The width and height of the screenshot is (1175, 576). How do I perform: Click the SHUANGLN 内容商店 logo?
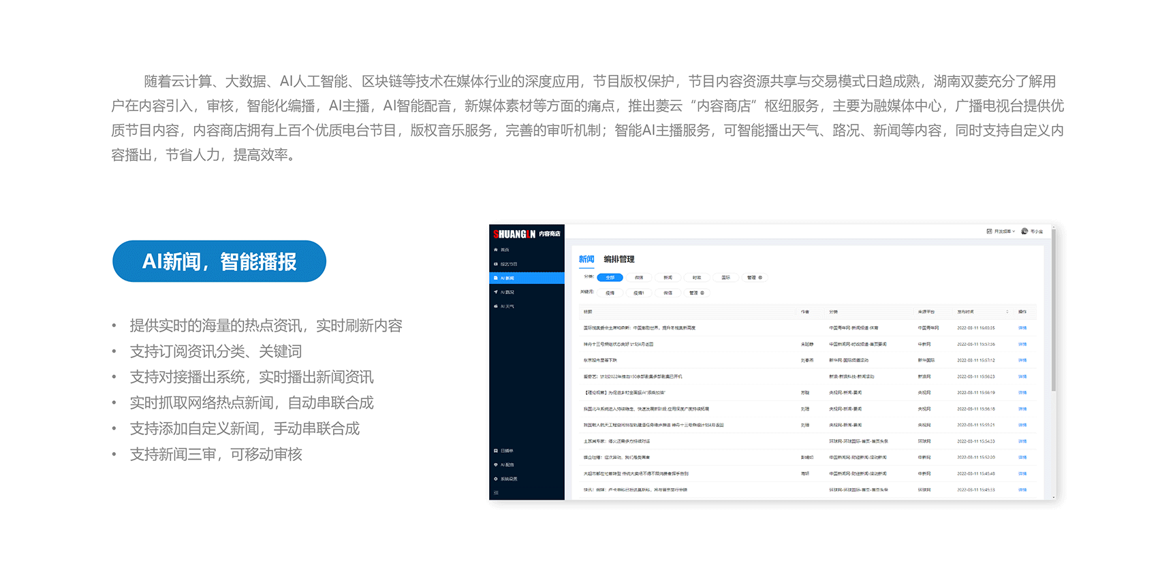pos(527,234)
